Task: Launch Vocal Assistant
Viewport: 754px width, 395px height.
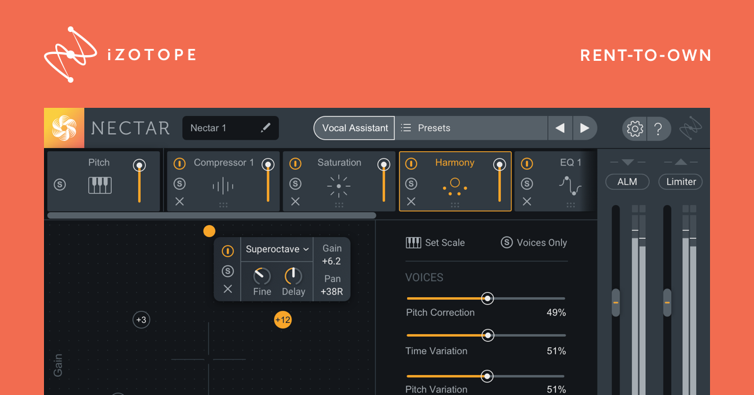Action: [354, 128]
